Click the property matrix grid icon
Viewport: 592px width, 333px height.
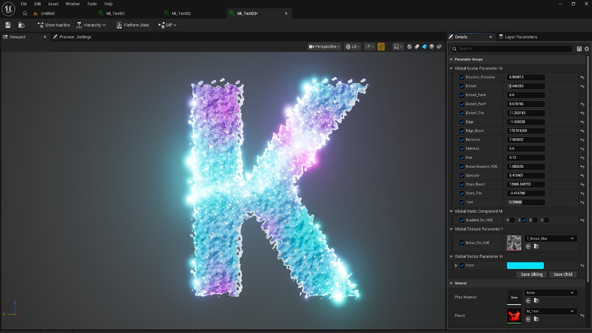coord(579,49)
